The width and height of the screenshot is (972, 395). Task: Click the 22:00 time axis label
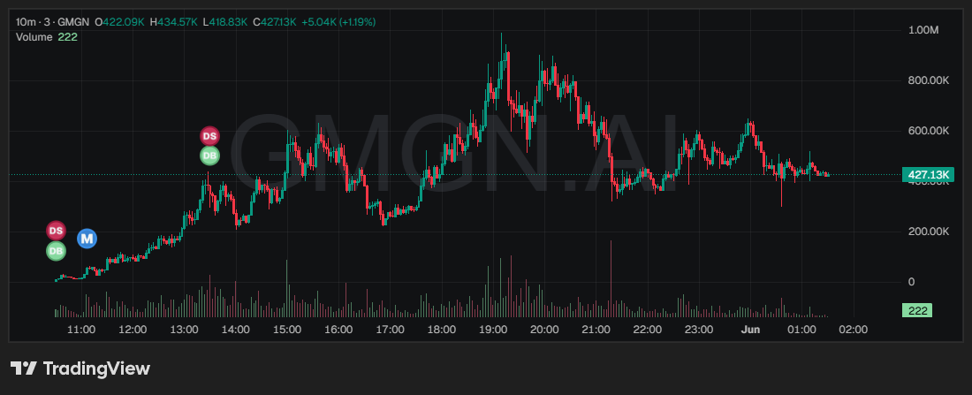coord(647,330)
